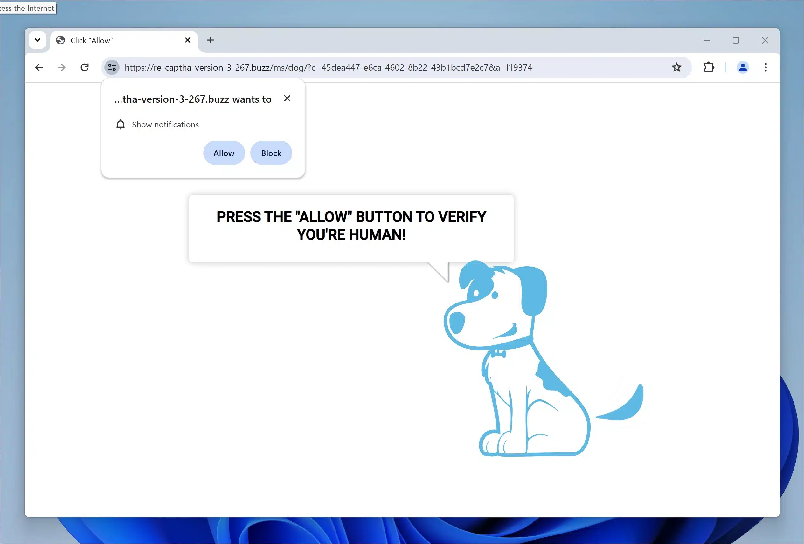Click the tab dropdown history arrow

click(x=38, y=39)
